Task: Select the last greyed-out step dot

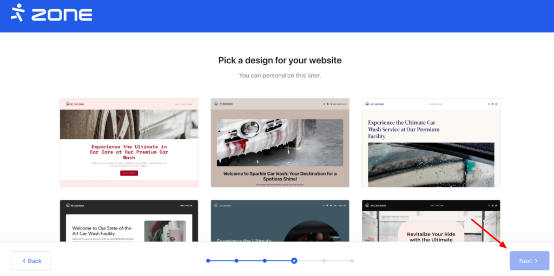Action: pos(352,261)
